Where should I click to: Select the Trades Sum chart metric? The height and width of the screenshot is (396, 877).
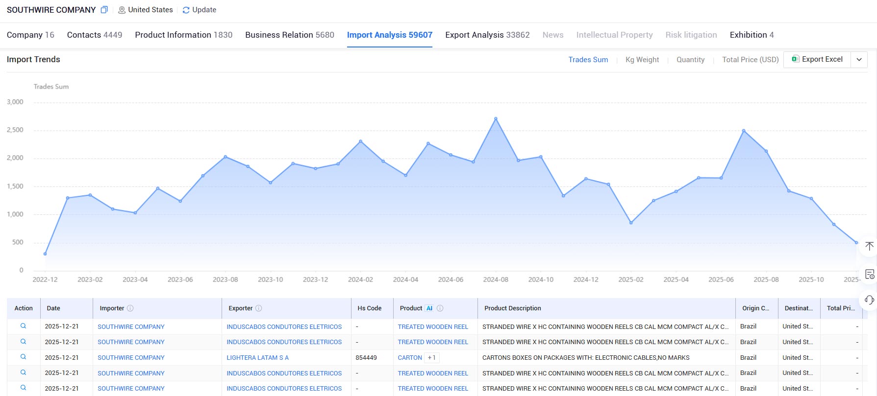click(x=588, y=60)
